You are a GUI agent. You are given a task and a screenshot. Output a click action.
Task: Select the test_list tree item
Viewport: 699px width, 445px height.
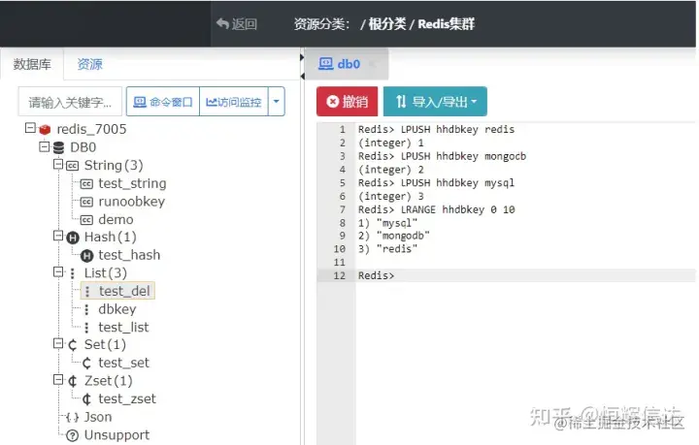[x=123, y=327]
